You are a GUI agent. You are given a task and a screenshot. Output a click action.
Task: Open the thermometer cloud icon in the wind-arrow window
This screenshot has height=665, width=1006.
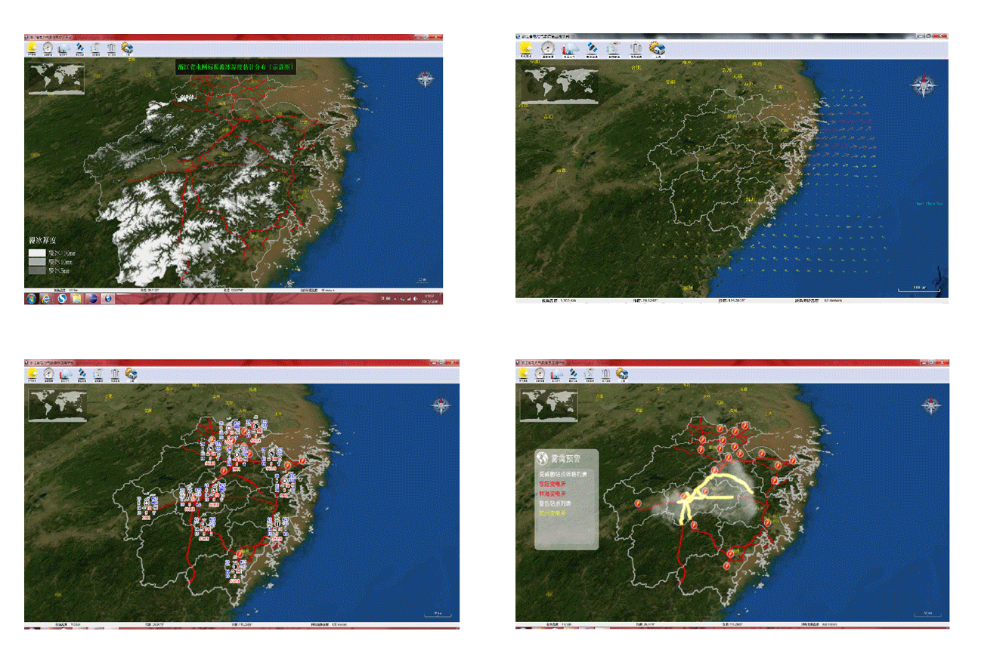click(571, 49)
